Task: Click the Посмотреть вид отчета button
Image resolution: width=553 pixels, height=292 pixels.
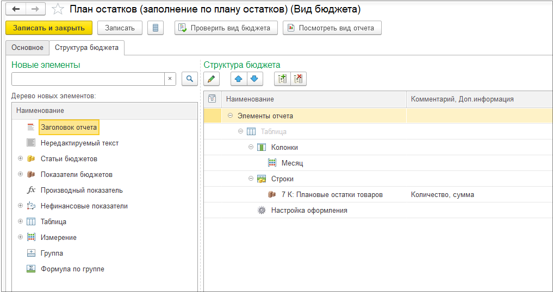Action: point(332,28)
